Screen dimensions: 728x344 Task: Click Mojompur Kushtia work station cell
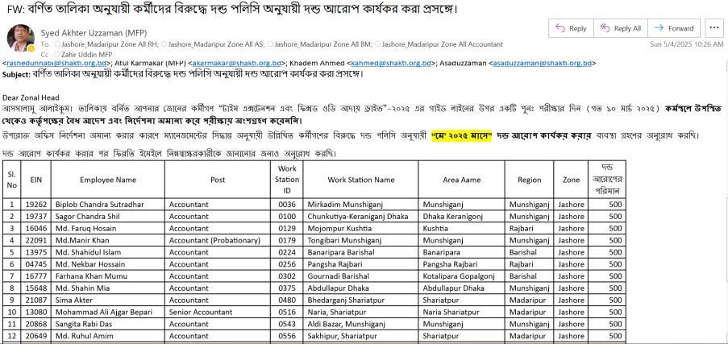(x=360, y=229)
